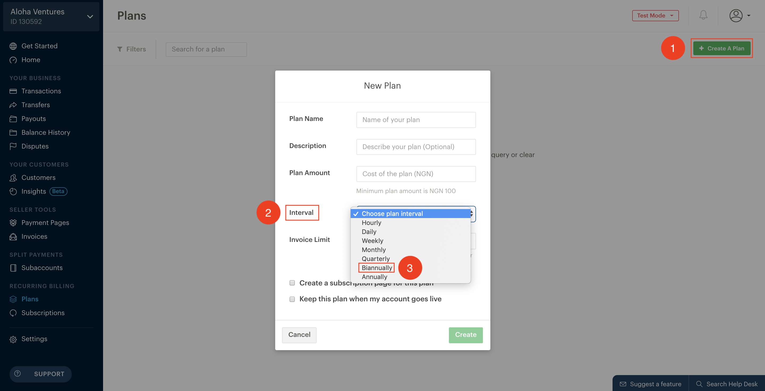The height and width of the screenshot is (391, 765).
Task: Click the Customers people icon
Action: point(13,178)
